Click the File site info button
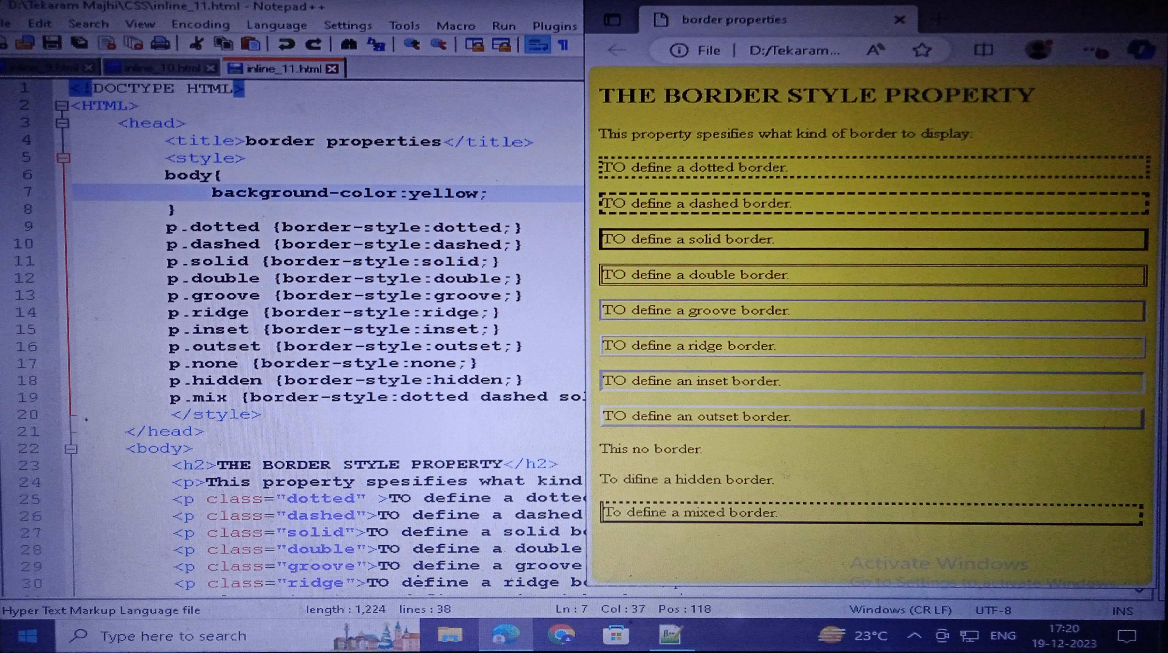This screenshot has width=1168, height=653. tap(695, 50)
